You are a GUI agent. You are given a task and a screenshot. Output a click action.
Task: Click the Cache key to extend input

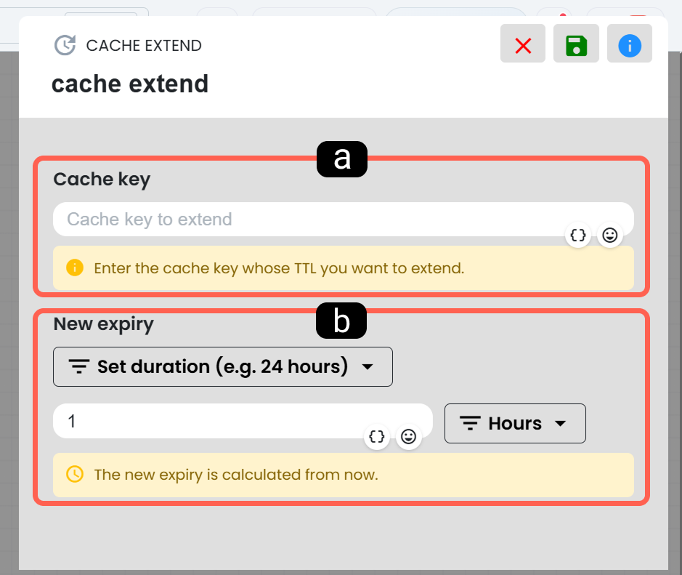pos(343,220)
